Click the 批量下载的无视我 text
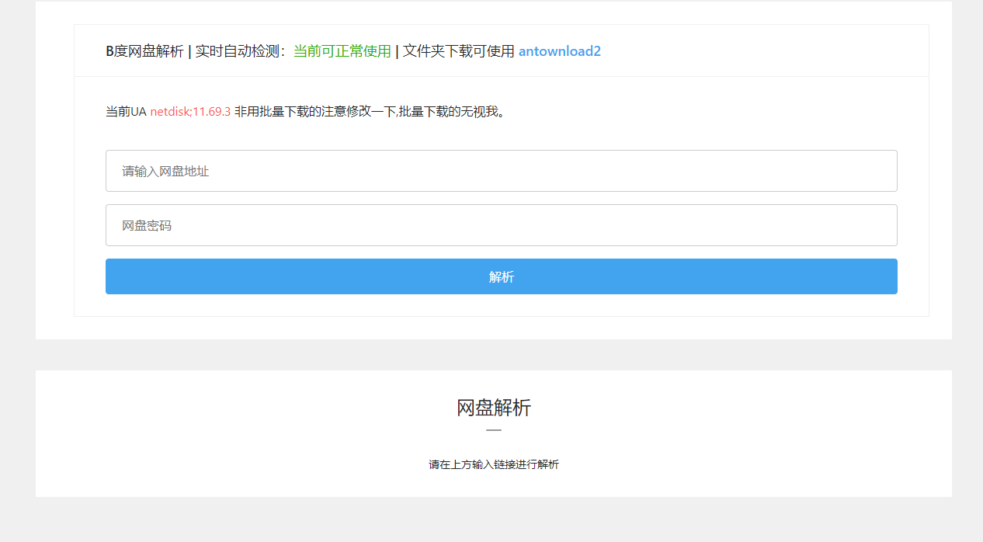983x542 pixels. pos(452,112)
